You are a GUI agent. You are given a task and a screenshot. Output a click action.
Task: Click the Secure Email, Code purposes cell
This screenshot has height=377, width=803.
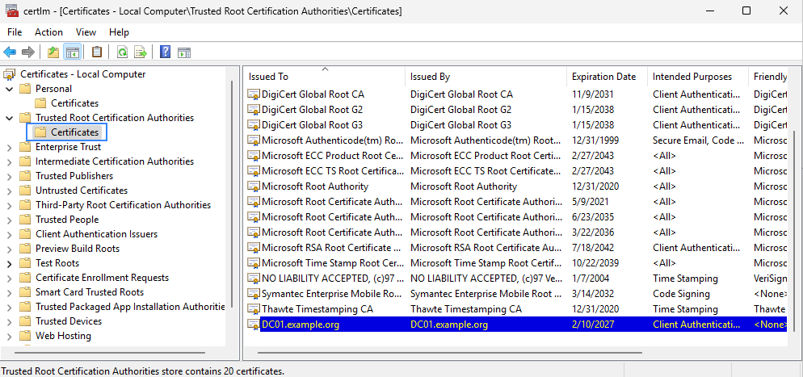(x=699, y=140)
